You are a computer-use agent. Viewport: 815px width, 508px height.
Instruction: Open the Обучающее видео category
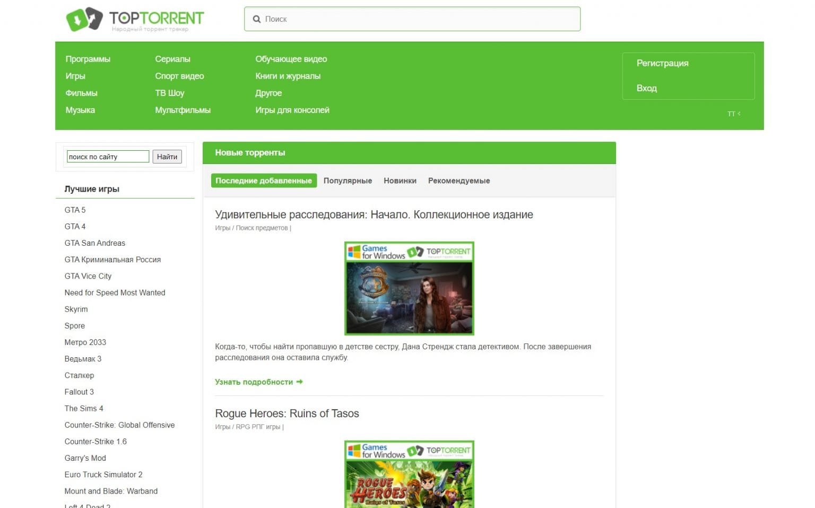click(x=291, y=59)
